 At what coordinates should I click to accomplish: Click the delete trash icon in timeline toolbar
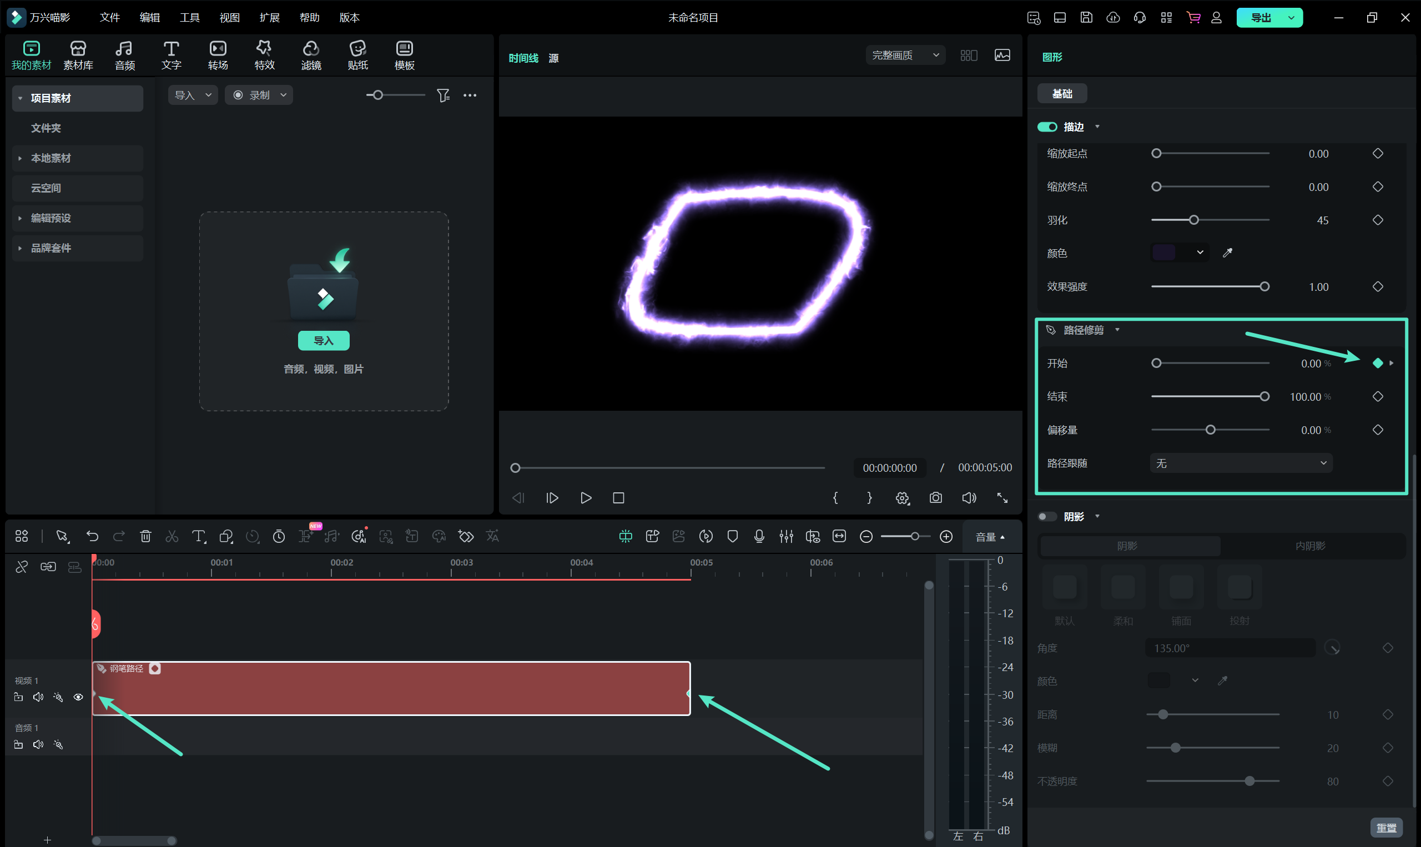coord(145,536)
